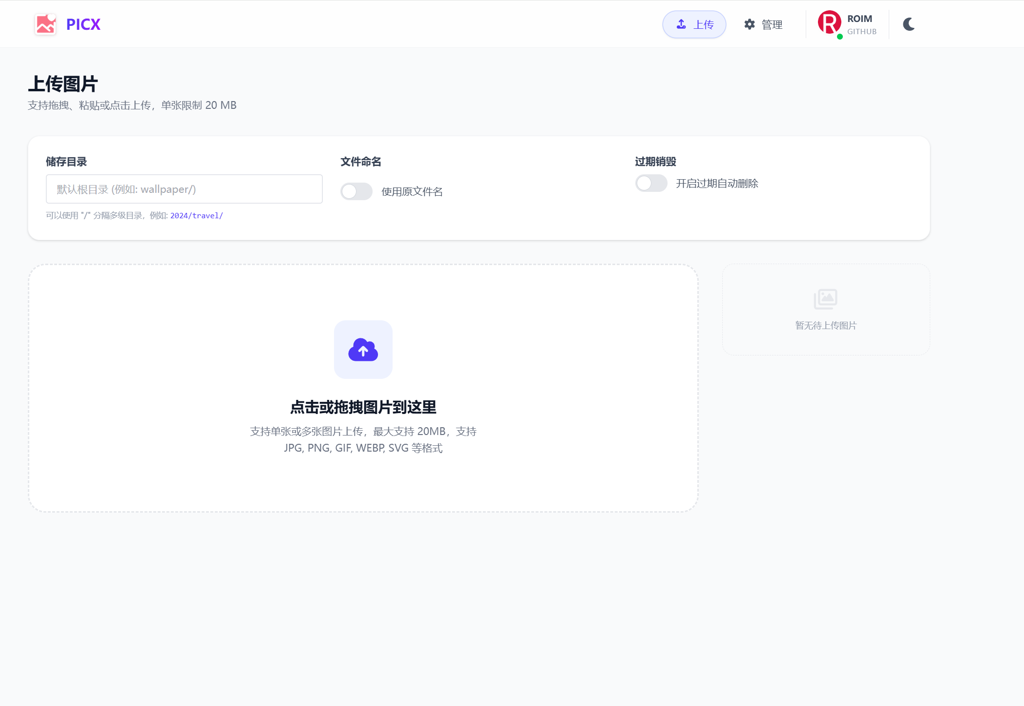The width and height of the screenshot is (1024, 706).
Task: Click the 2024/travel/ example path
Action: pyautogui.click(x=197, y=215)
